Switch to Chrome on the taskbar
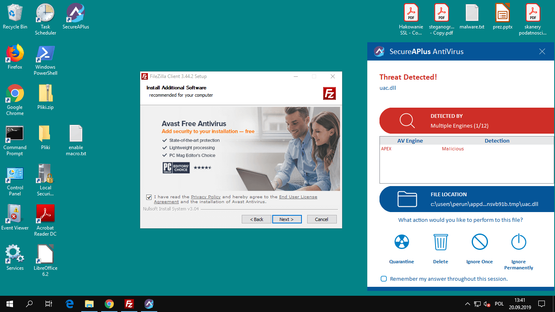Image resolution: width=555 pixels, height=312 pixels. click(x=109, y=303)
